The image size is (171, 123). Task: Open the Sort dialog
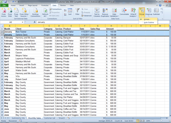pyautogui.click(x=70, y=12)
